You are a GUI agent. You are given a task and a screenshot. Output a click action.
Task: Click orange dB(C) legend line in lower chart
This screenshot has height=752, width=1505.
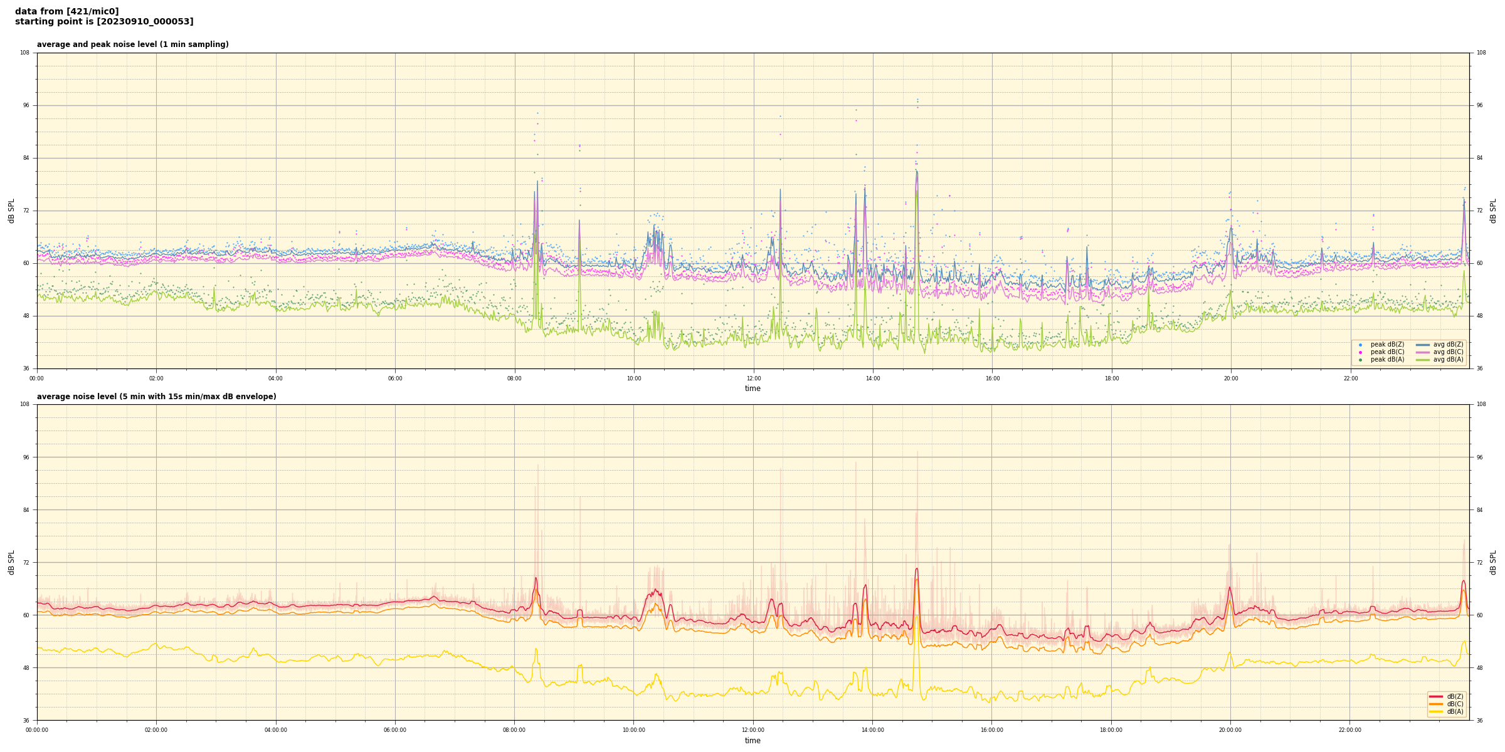coord(1436,704)
